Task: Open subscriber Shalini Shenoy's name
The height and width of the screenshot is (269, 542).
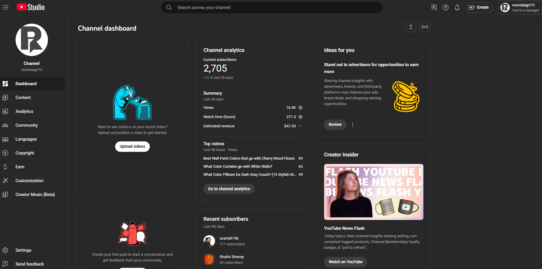Action: [x=232, y=257]
